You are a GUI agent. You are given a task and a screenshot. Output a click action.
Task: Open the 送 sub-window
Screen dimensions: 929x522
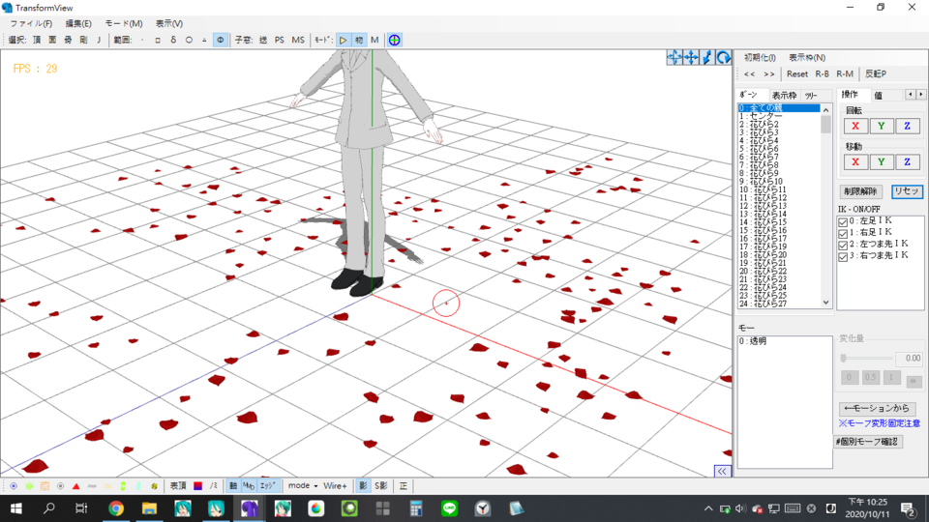point(263,41)
